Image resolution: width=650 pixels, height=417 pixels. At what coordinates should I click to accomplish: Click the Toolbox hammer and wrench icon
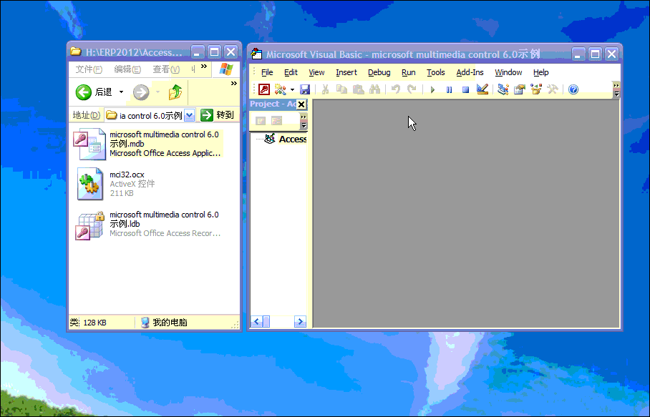click(553, 89)
